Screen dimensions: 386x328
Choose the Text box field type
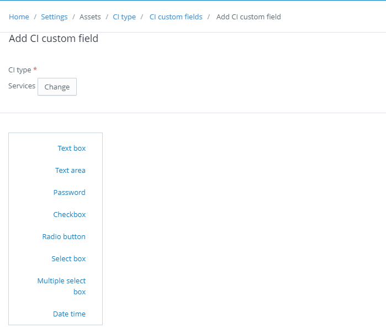[72, 148]
